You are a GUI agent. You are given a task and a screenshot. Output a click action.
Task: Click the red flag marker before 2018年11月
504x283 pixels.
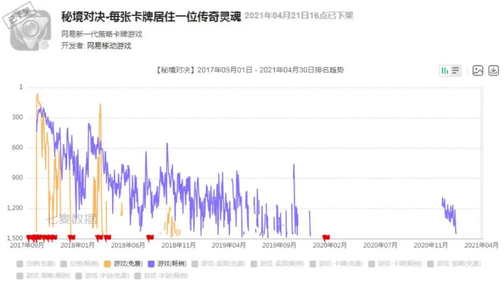tap(150, 238)
